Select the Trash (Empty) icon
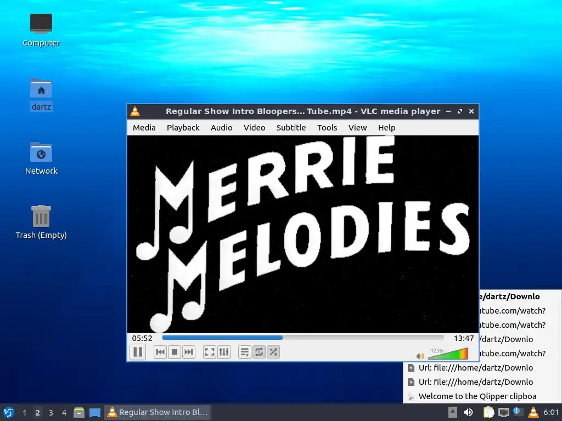This screenshot has height=421, width=562. 41,223
